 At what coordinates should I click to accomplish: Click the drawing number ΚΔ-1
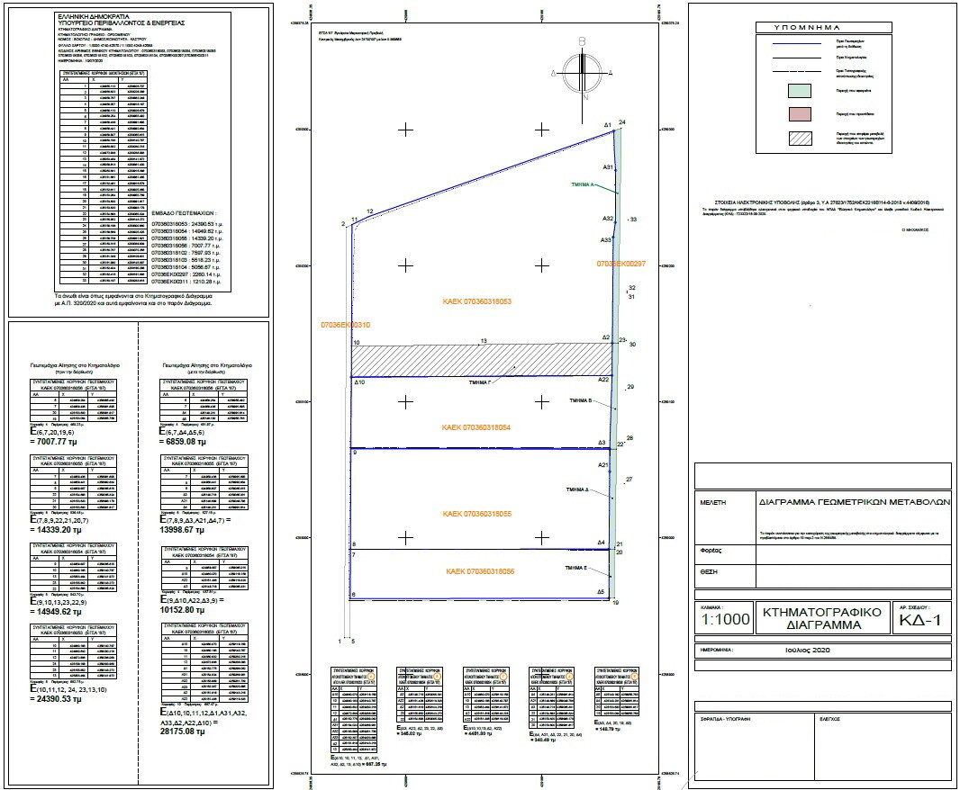pyautogui.click(x=920, y=621)
